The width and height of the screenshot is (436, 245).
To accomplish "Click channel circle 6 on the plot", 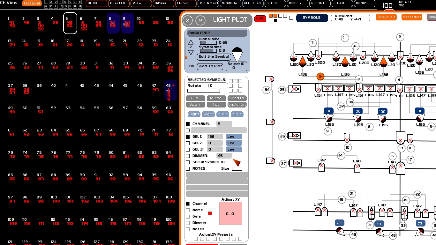I will 355,46.
